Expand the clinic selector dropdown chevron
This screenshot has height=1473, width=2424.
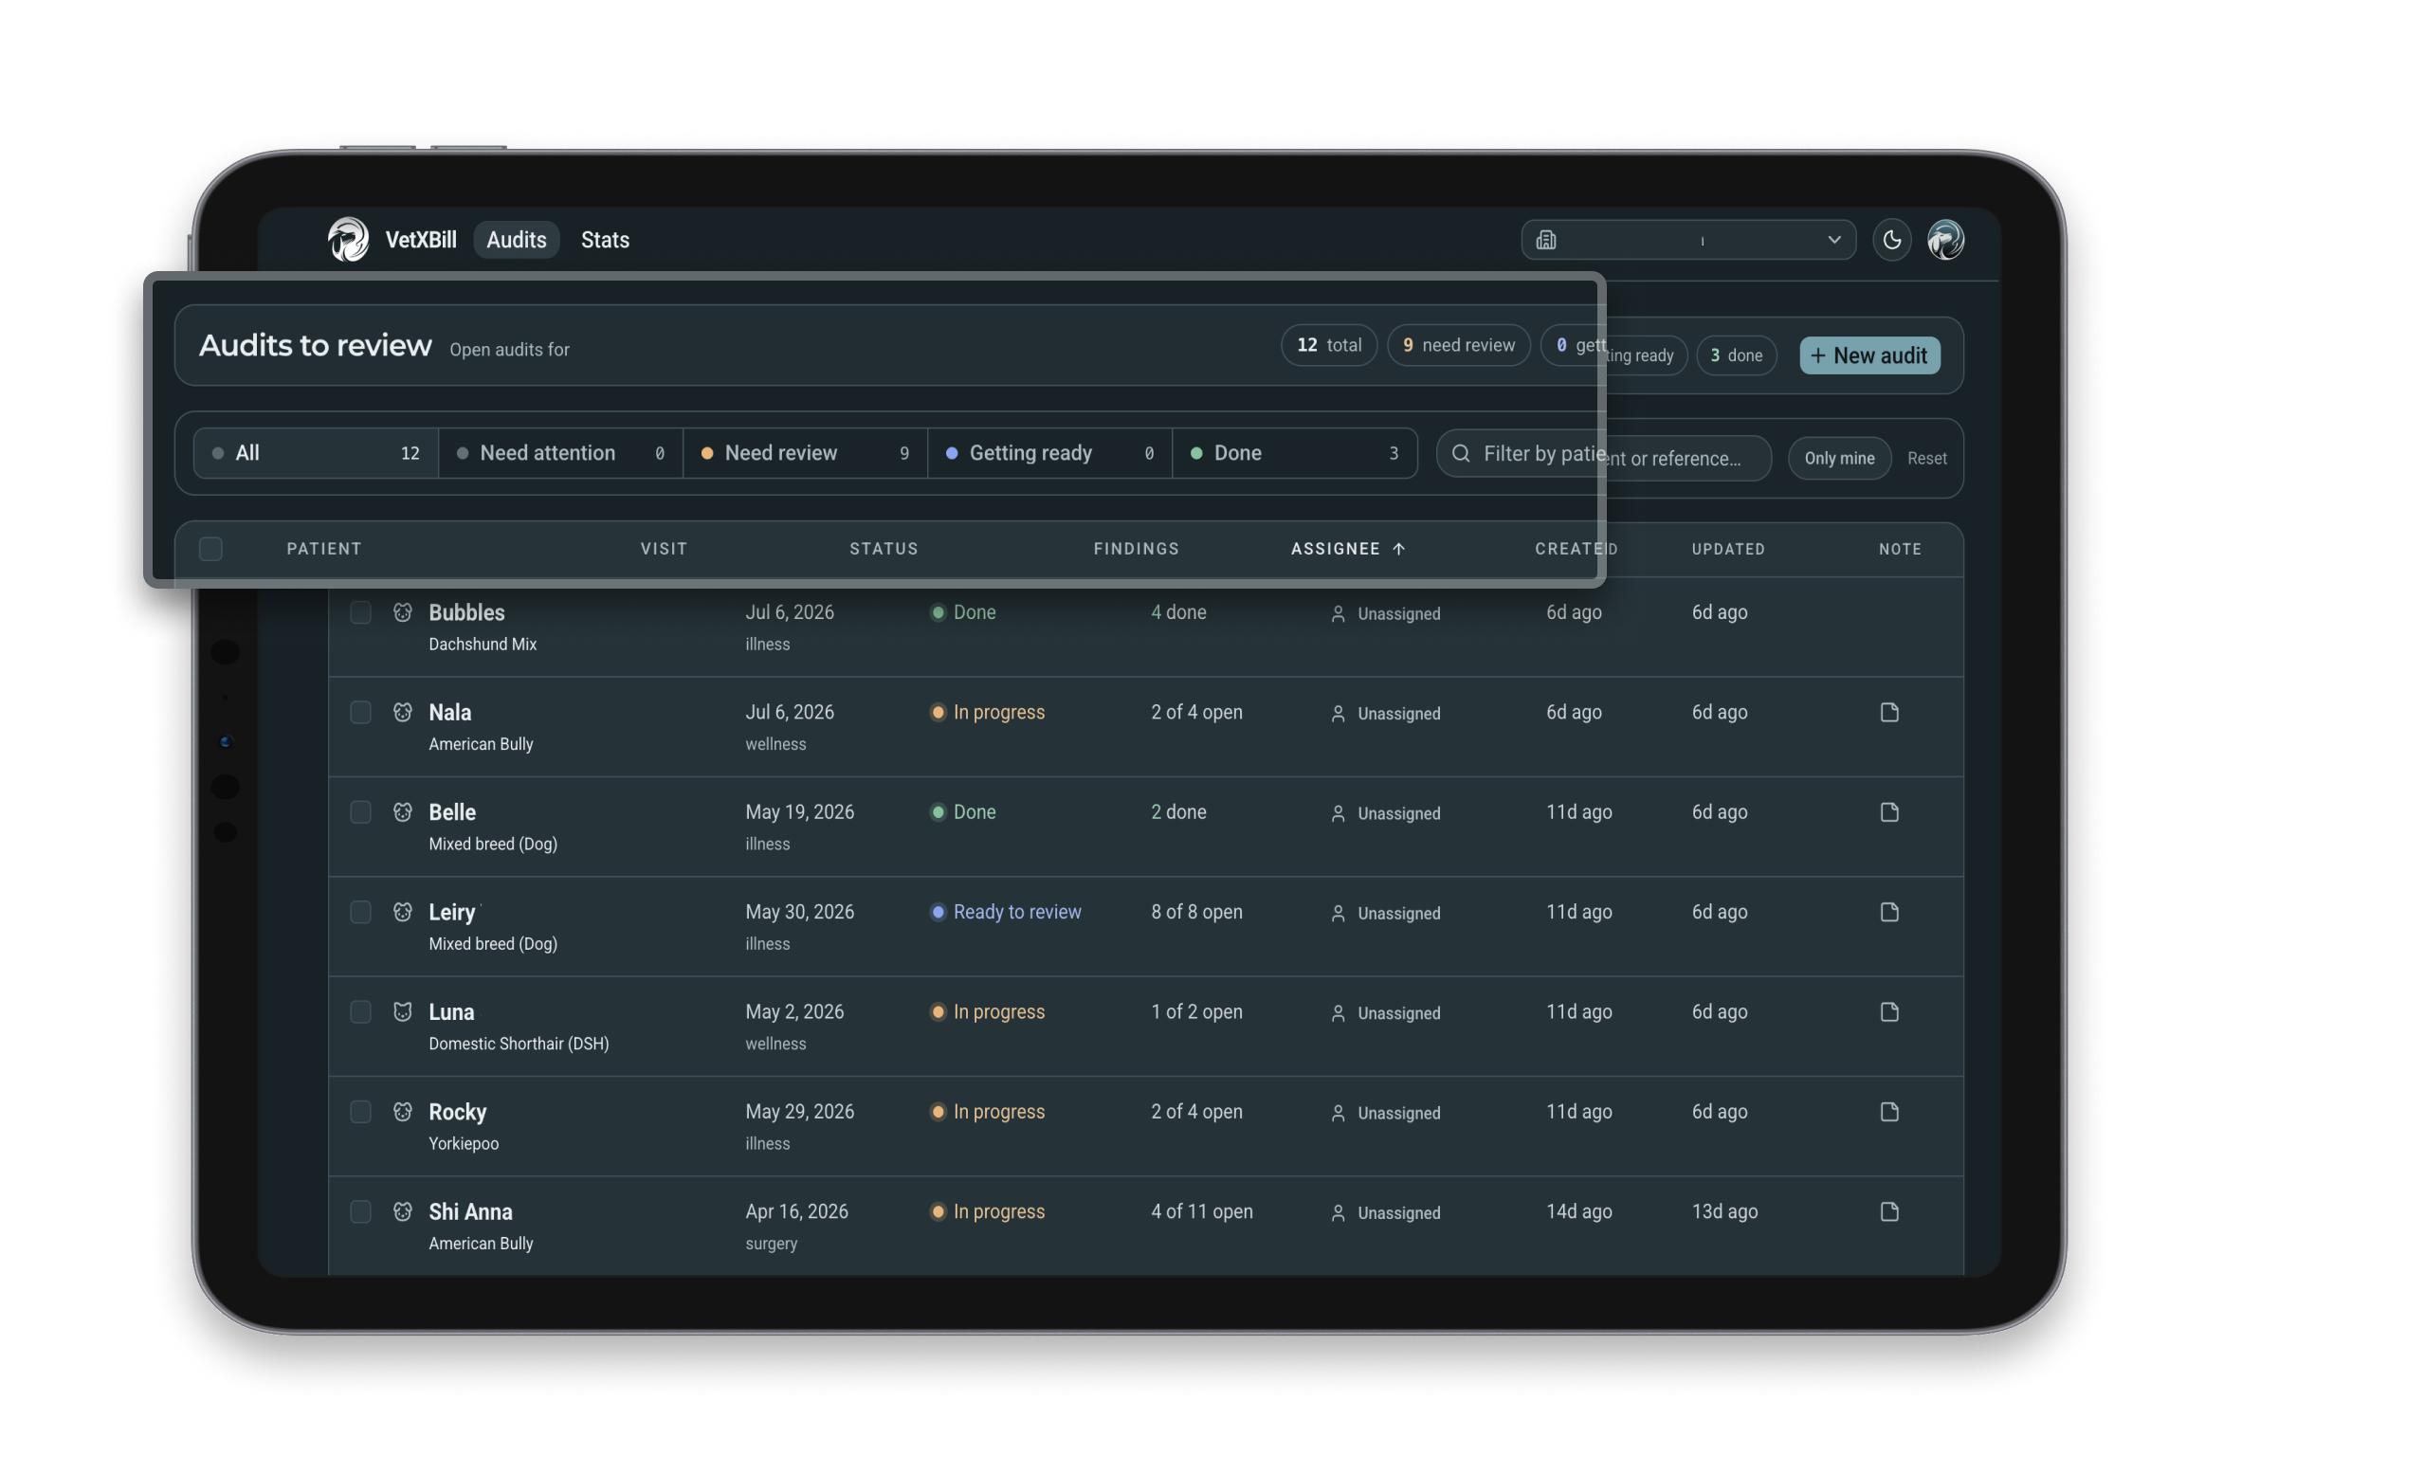[x=1833, y=240]
